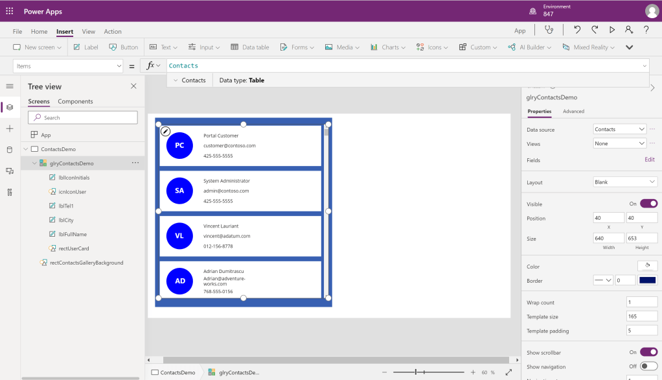Enable the Show navigation toggle
The image size is (662, 380).
648,366
